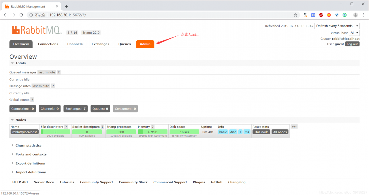Click the disc info tag
This screenshot has width=369, height=196.
[233, 132]
